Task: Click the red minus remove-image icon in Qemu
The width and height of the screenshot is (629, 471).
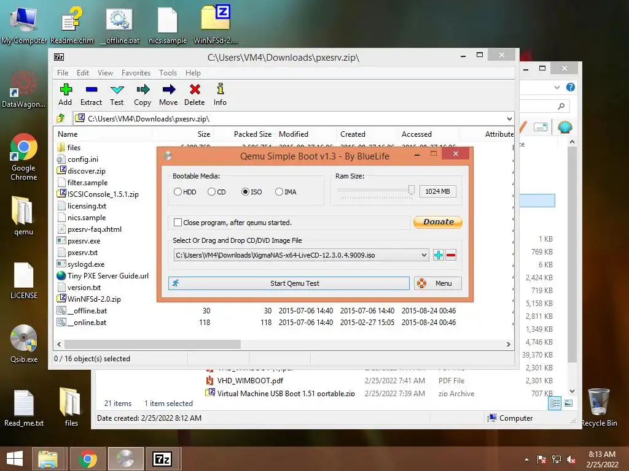Action: pos(451,255)
